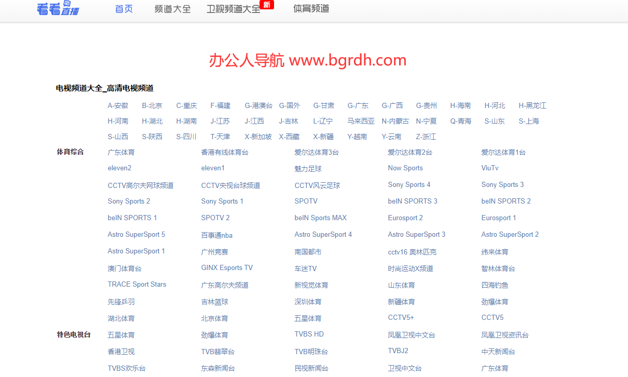Click the TVBS HD channel link
The height and width of the screenshot is (377, 628).
pyautogui.click(x=309, y=334)
